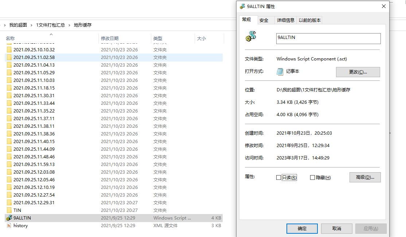
Task: Expand breadcrumb arrow before 我的超图
Action: [5, 25]
